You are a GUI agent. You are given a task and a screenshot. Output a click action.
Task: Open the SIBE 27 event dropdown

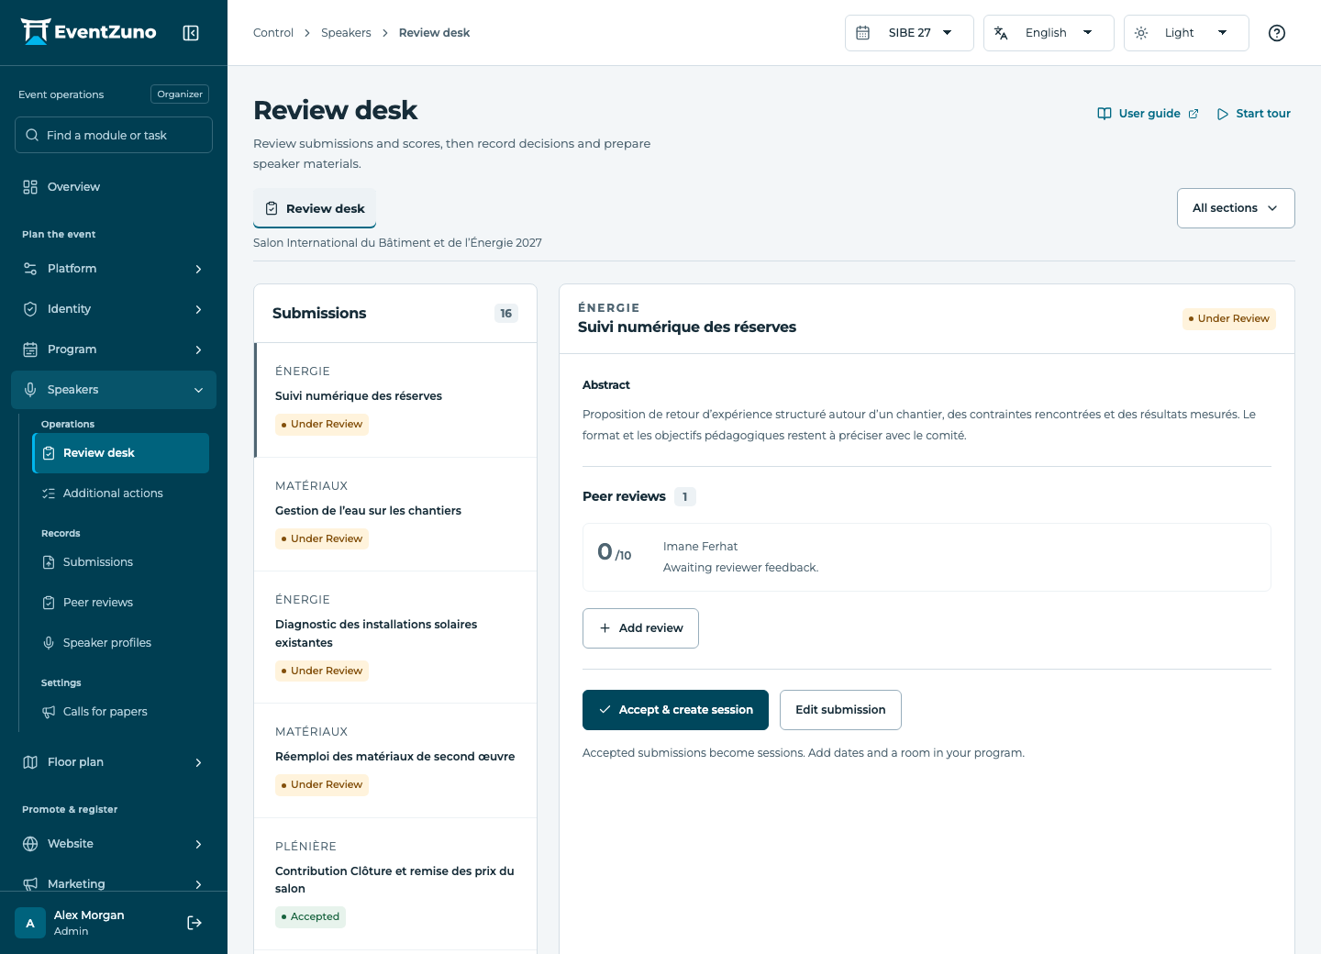[909, 33]
